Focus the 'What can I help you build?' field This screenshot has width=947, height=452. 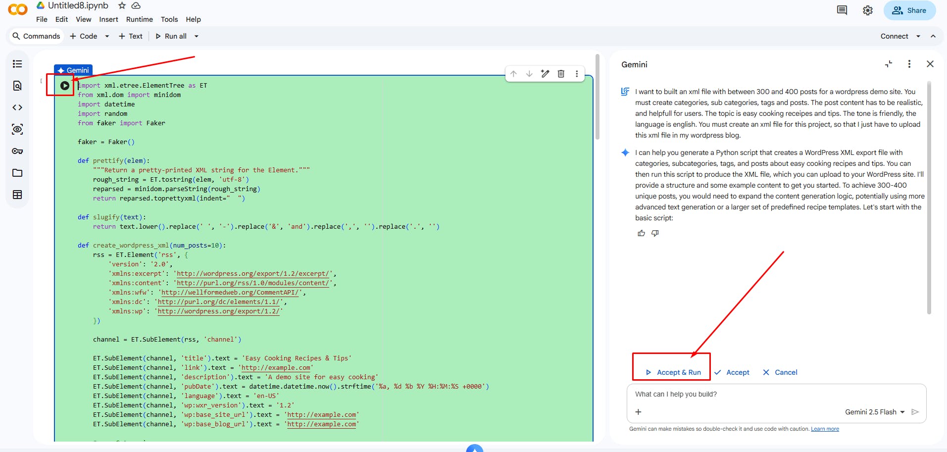click(x=776, y=395)
